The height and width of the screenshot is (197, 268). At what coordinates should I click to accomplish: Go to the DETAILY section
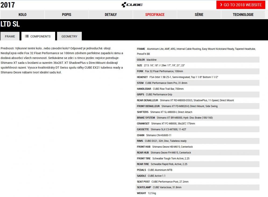[111, 14]
